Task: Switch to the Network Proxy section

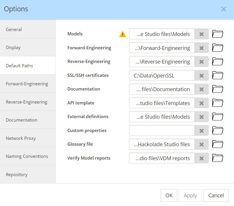Action: (x=21, y=138)
